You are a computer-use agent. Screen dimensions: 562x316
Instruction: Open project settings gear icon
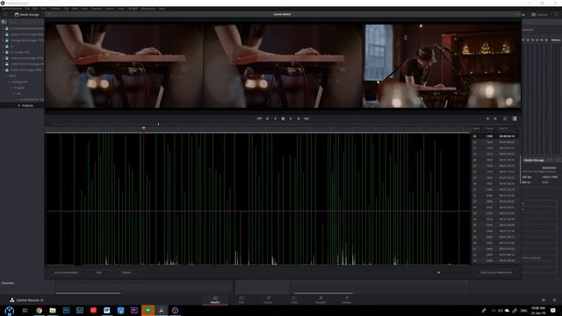click(554, 300)
